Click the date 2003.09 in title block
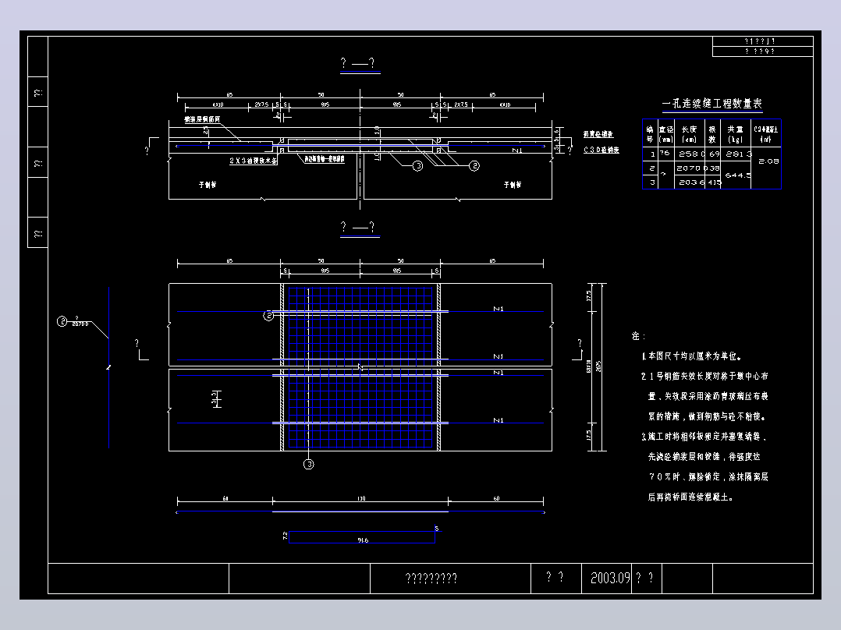 click(x=610, y=578)
